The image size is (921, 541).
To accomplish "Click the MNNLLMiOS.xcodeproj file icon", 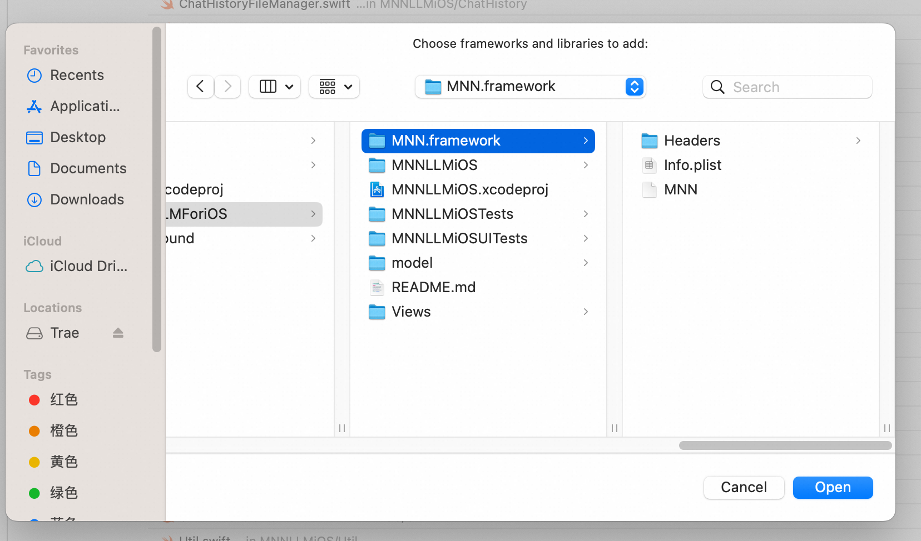I will click(377, 189).
